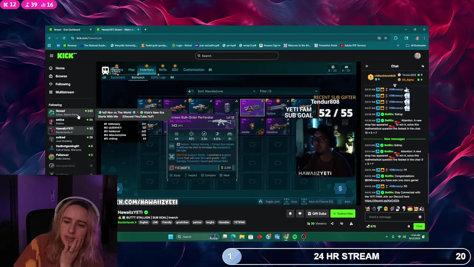
Task: Show hidden system tray icons
Action: [387, 237]
